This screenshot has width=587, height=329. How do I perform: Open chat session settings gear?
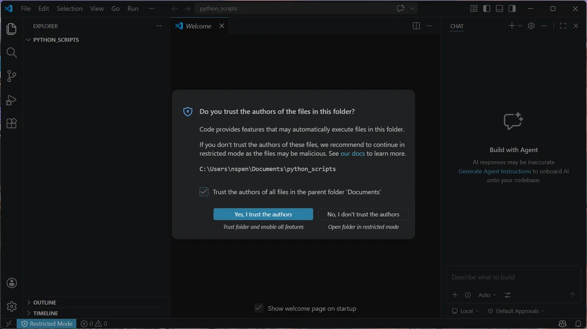pos(531,26)
